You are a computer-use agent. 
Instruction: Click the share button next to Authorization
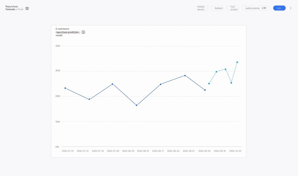(264, 8)
